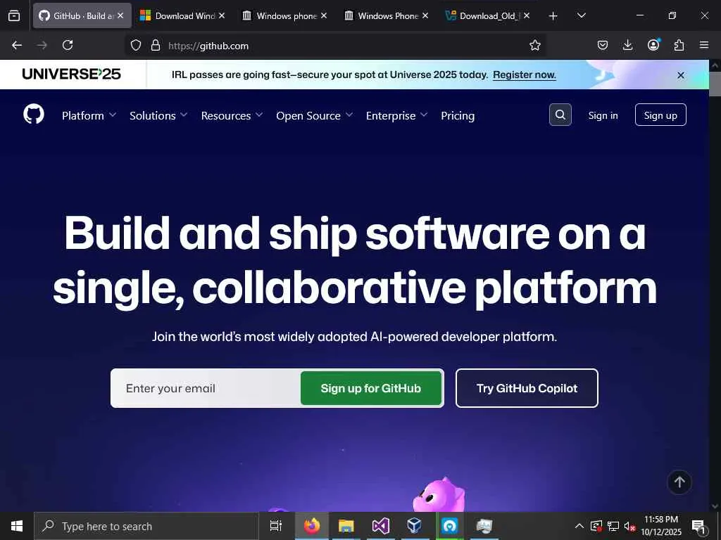The width and height of the screenshot is (721, 540).
Task: Dismiss the Universe 25 banner
Action: pyautogui.click(x=681, y=75)
